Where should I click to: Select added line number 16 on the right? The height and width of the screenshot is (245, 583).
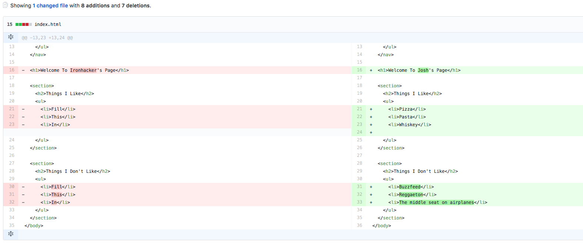[359, 70]
